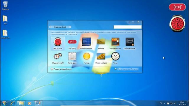Launch Windows Media Player from taskbar
Image resolution: width=189 pixels, height=106 pixels.
30,103
